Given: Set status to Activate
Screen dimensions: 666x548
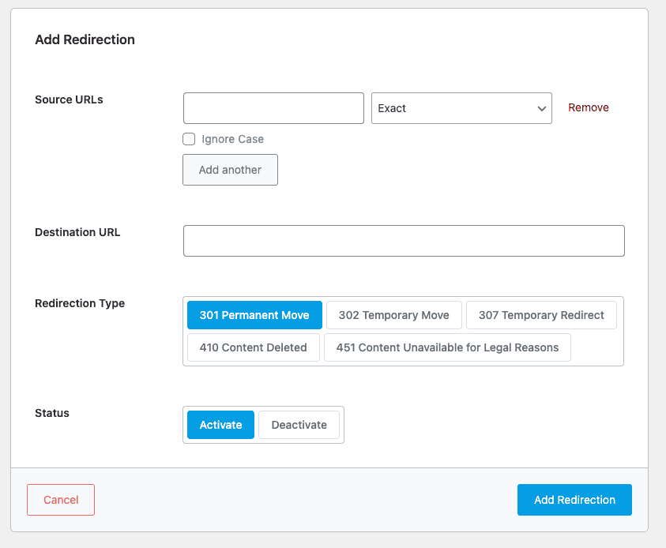Looking at the screenshot, I should [x=220, y=425].
